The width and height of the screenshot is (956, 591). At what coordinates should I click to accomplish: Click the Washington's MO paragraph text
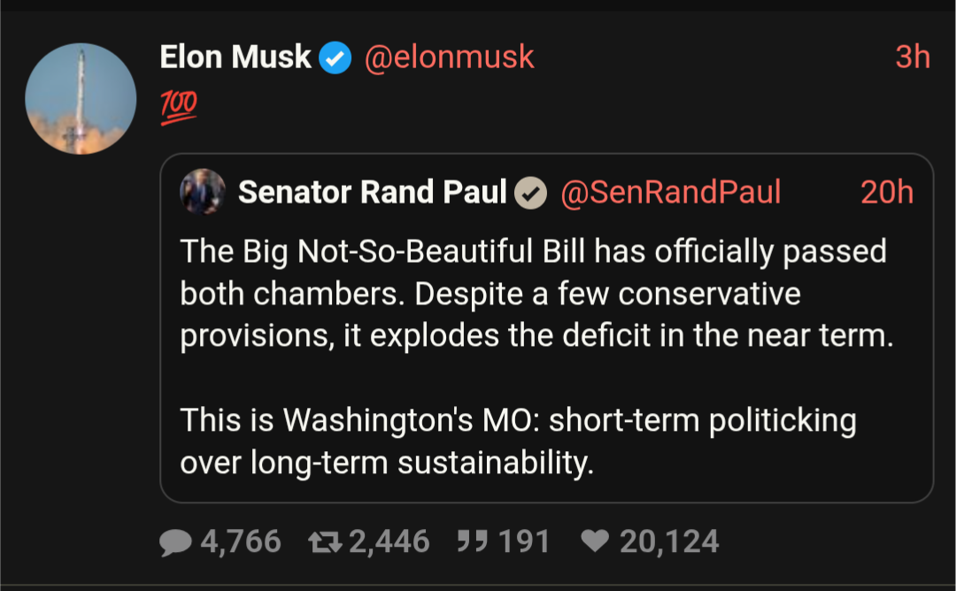tap(518, 441)
